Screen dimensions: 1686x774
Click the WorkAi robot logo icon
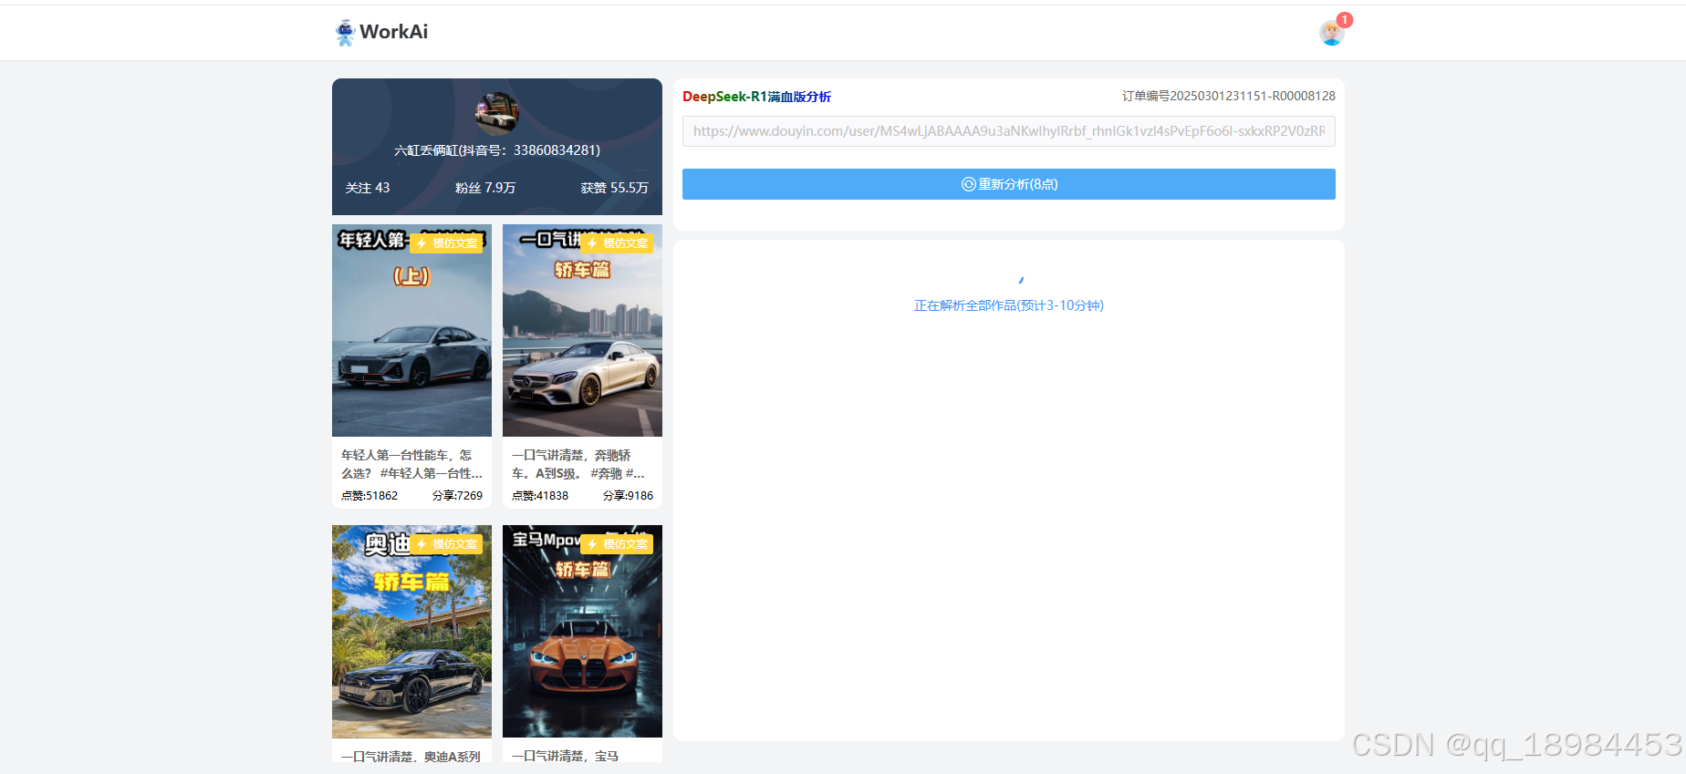[345, 32]
